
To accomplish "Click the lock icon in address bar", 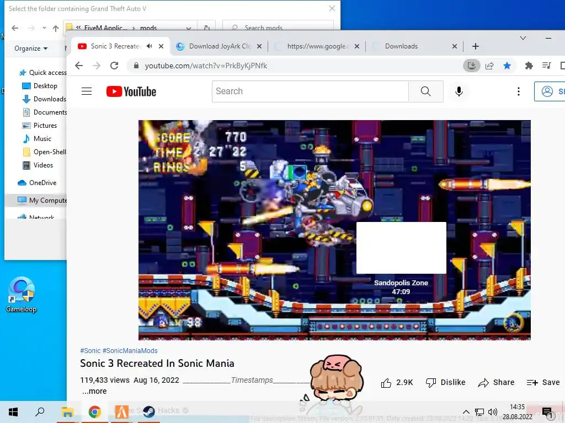I will (136, 66).
